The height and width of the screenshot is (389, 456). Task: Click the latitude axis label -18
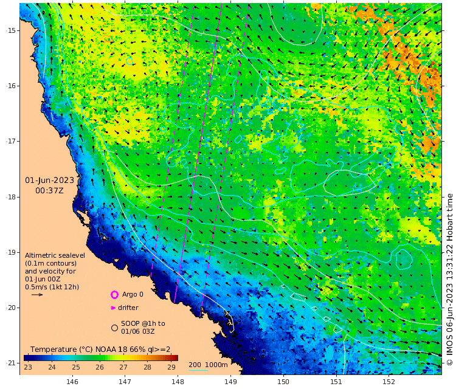pyautogui.click(x=11, y=197)
